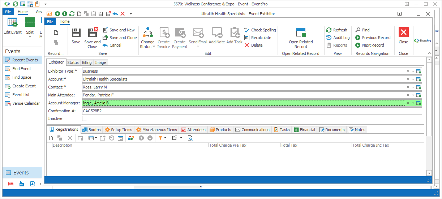The image size is (442, 199).
Task: Go to the Next Record
Action: click(x=369, y=45)
